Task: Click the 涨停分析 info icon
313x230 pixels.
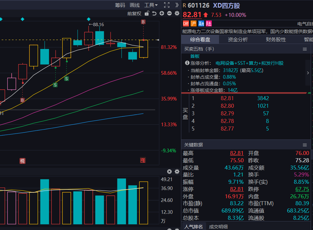Action: 187,63
